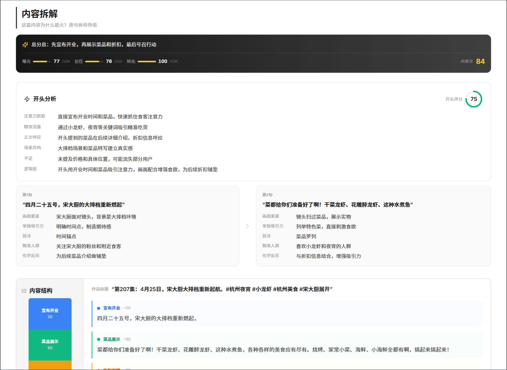Click the 内容分 score value 84
Image resolution: width=507 pixels, height=370 pixels.
[480, 61]
